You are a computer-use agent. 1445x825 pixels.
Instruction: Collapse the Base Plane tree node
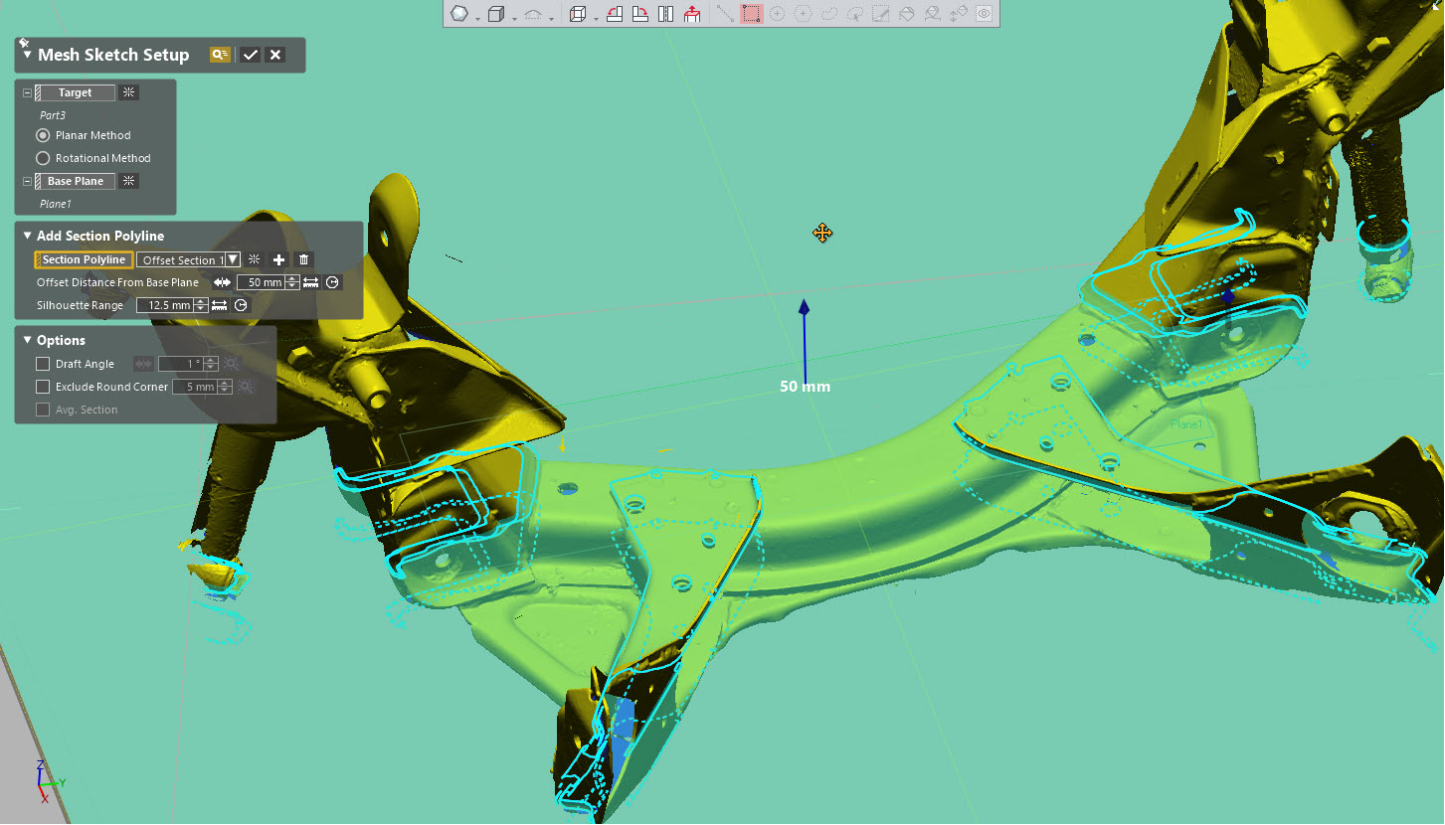click(27, 181)
